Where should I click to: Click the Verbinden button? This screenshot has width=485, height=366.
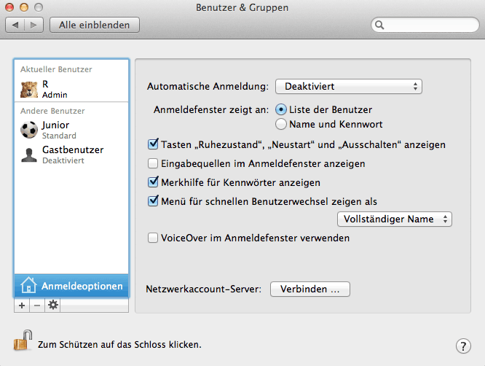(x=310, y=289)
